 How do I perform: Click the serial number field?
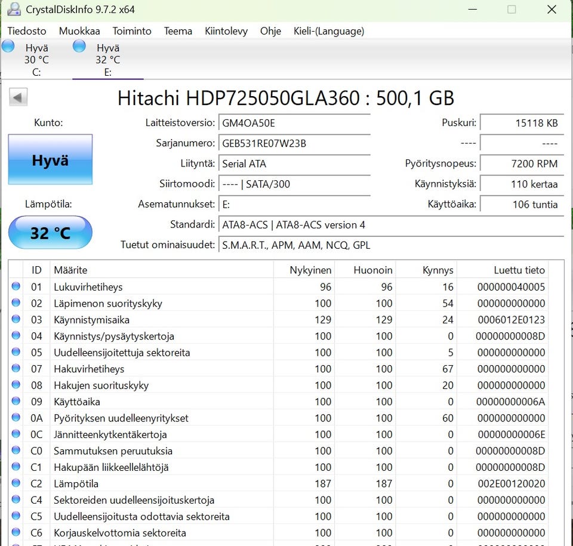click(294, 143)
